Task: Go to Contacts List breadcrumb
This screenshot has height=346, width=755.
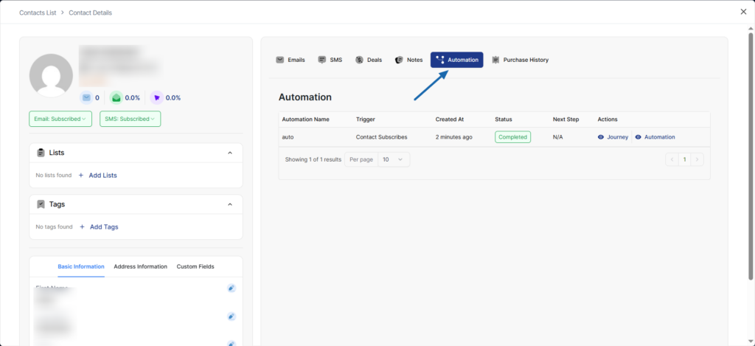Action: tap(40, 13)
